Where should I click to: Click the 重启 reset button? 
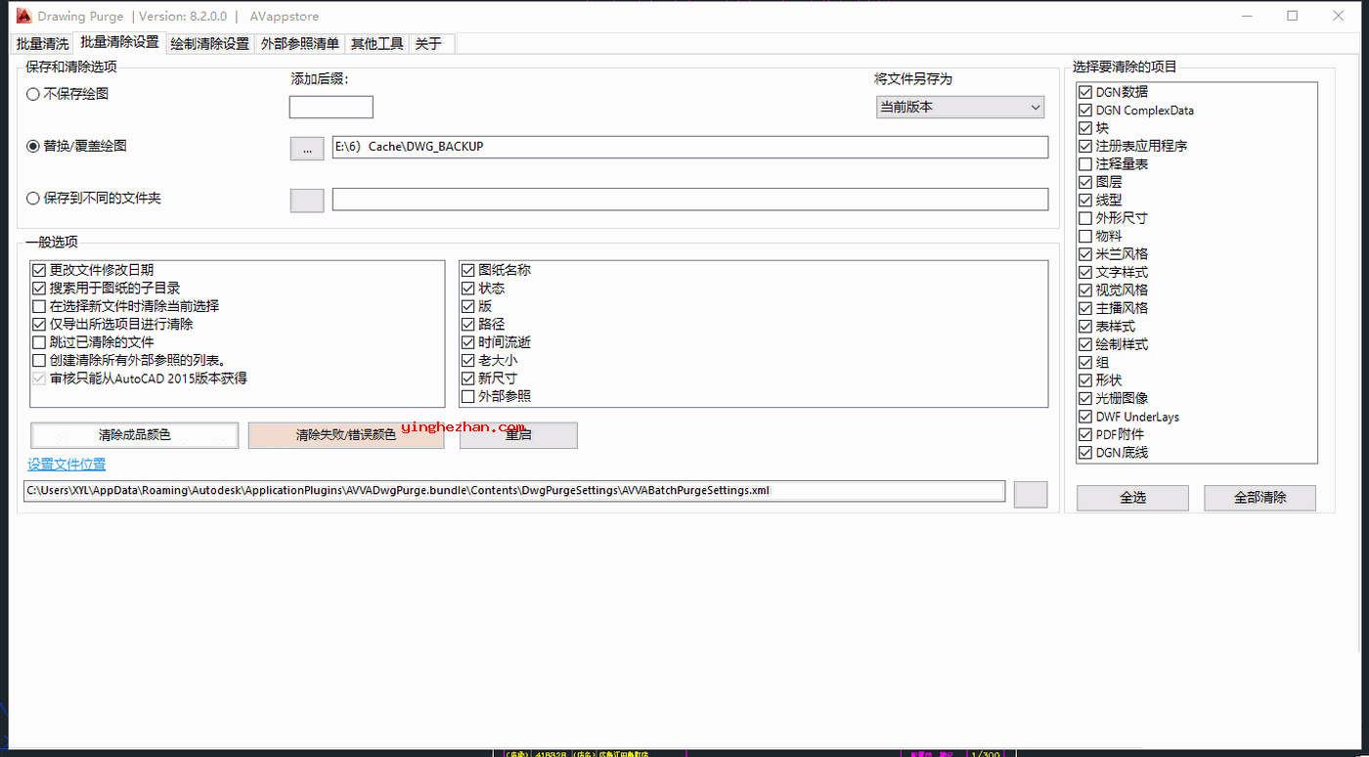pos(518,435)
